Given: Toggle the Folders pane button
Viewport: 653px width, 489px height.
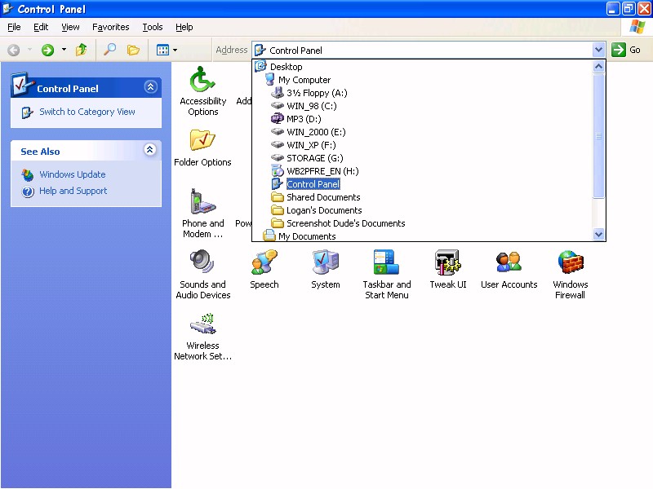Looking at the screenshot, I should point(133,50).
